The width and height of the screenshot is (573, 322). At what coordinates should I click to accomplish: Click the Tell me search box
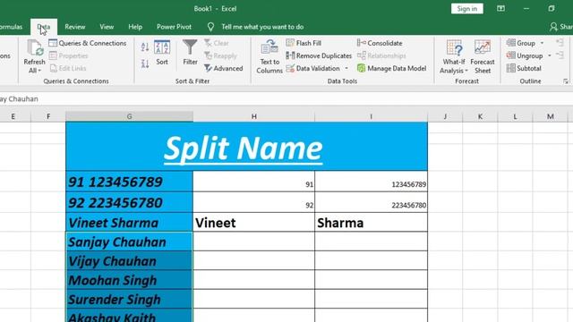click(x=262, y=27)
